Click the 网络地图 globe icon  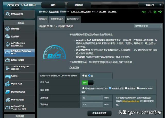pos(7,29)
